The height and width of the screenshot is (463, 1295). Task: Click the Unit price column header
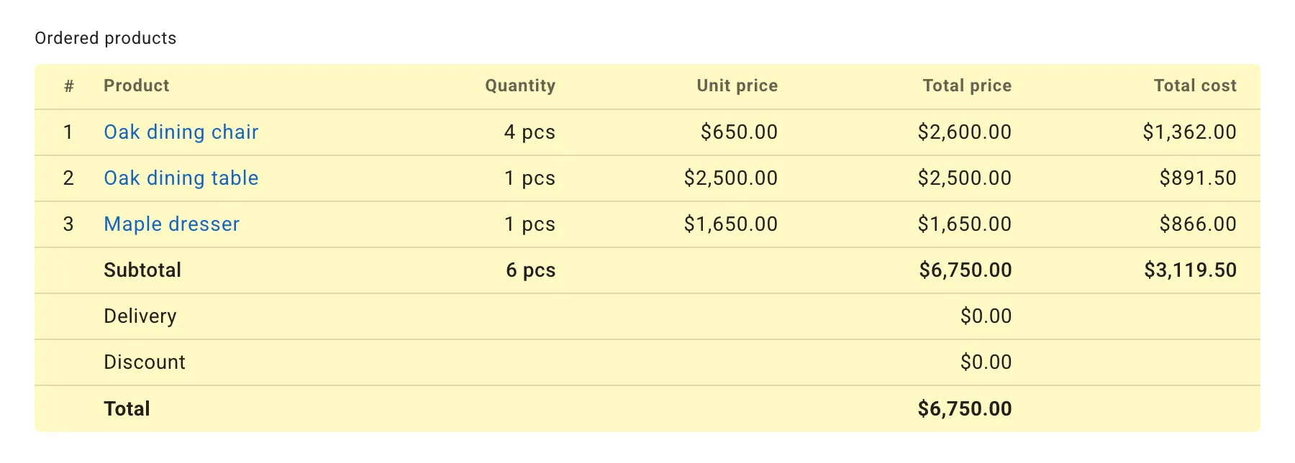click(736, 86)
